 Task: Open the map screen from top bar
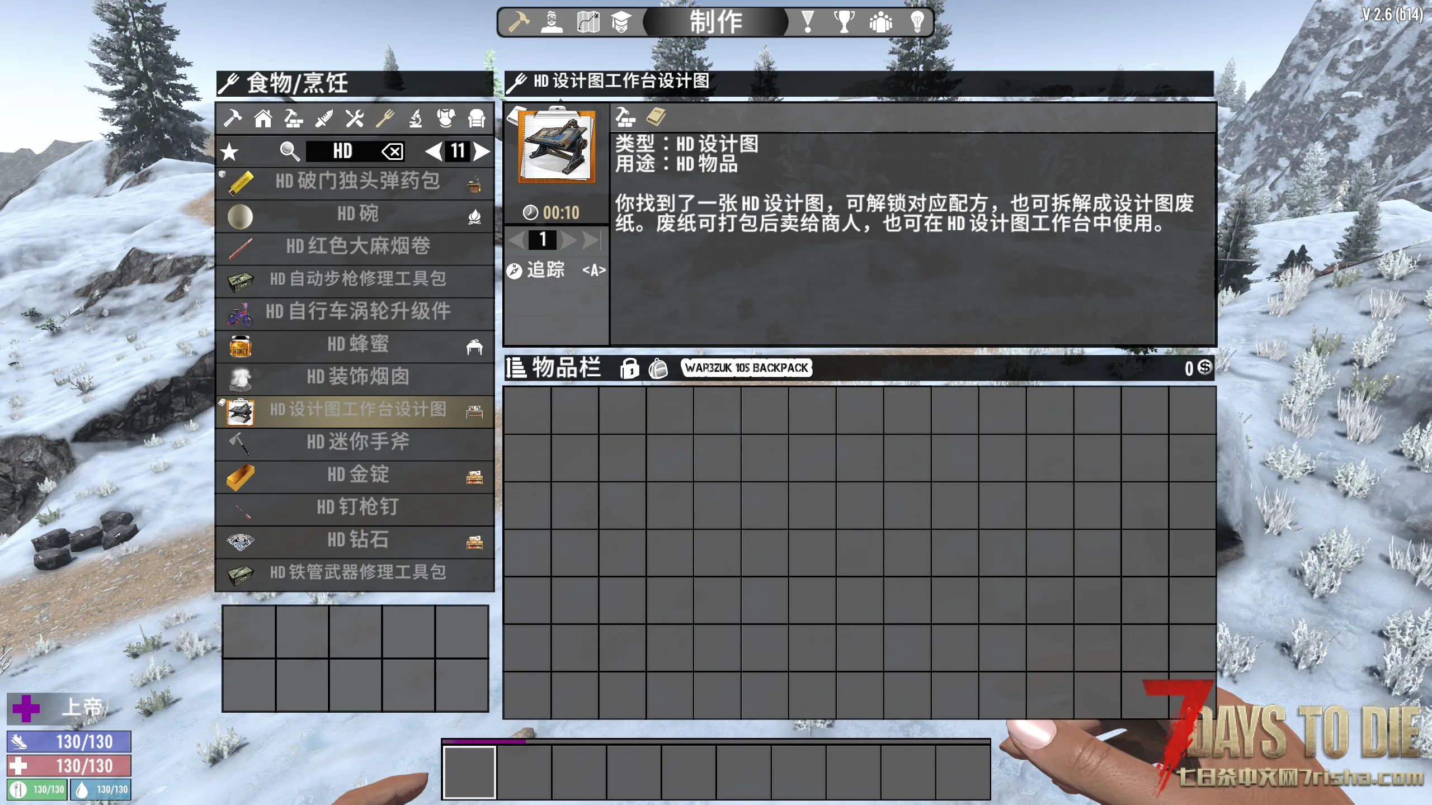(588, 22)
